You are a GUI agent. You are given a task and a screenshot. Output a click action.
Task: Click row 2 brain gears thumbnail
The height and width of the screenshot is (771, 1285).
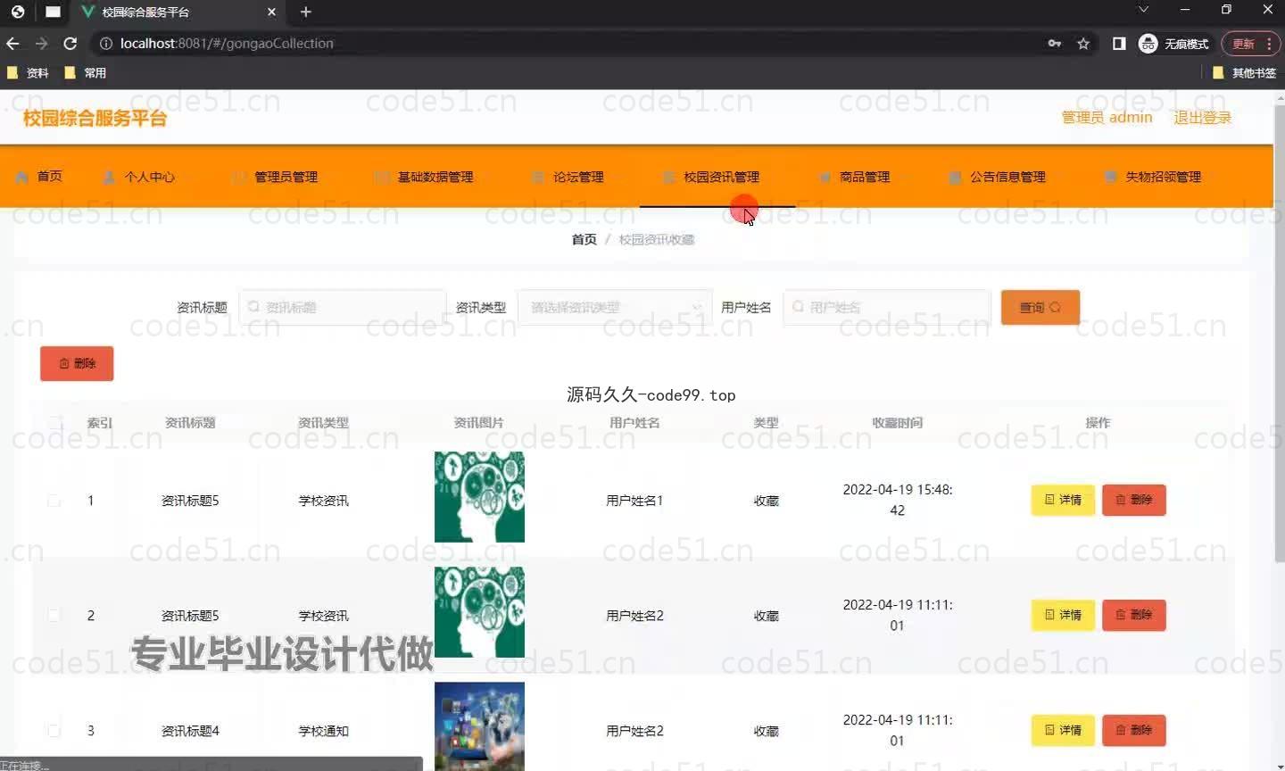pyautogui.click(x=479, y=612)
